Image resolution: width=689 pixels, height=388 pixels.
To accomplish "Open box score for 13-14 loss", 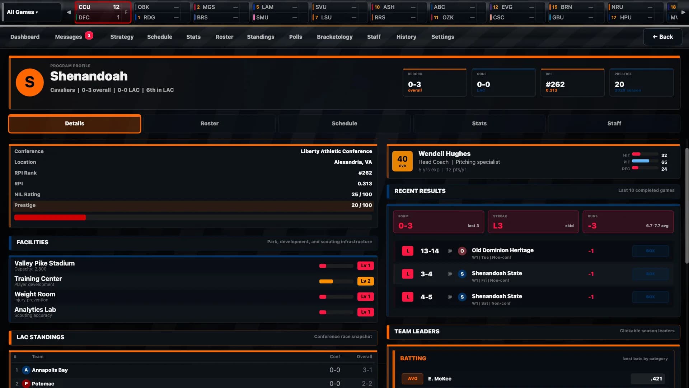I will [x=650, y=251].
